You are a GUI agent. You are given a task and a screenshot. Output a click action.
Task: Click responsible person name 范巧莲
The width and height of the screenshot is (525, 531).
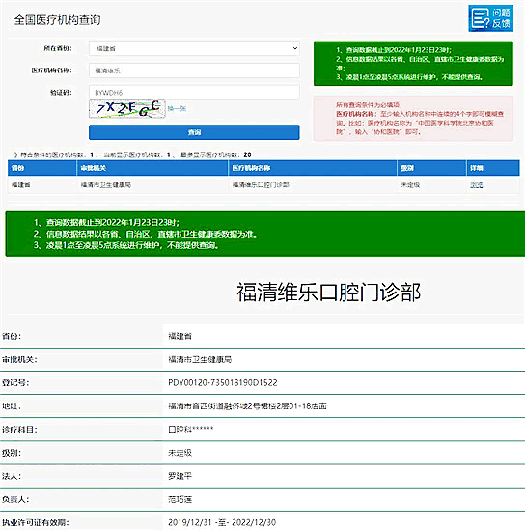(180, 499)
